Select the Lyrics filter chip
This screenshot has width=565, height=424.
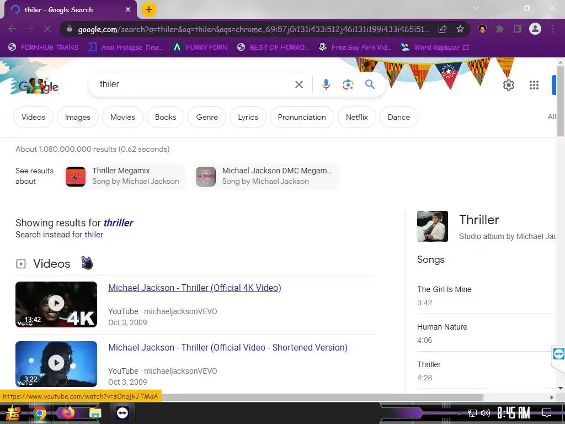(x=248, y=117)
